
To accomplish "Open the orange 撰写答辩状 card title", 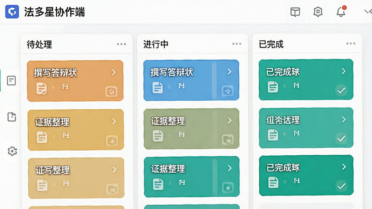I will (56, 73).
